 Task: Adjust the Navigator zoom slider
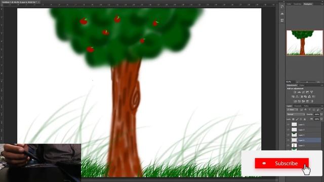click(307, 82)
